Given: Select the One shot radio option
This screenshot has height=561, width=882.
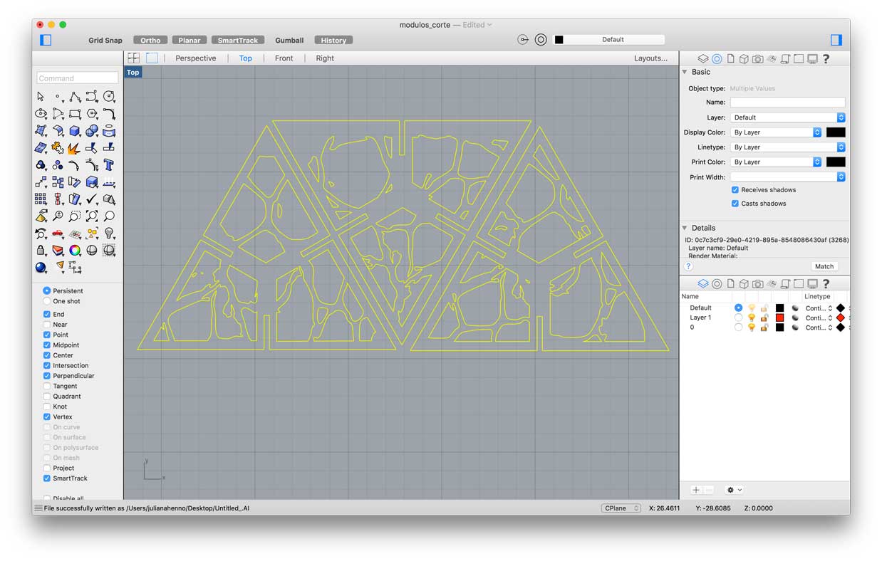Looking at the screenshot, I should point(47,301).
